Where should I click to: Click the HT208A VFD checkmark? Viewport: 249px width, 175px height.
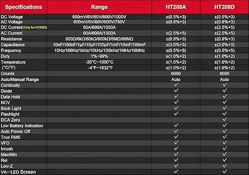pyautogui.click(x=176, y=143)
